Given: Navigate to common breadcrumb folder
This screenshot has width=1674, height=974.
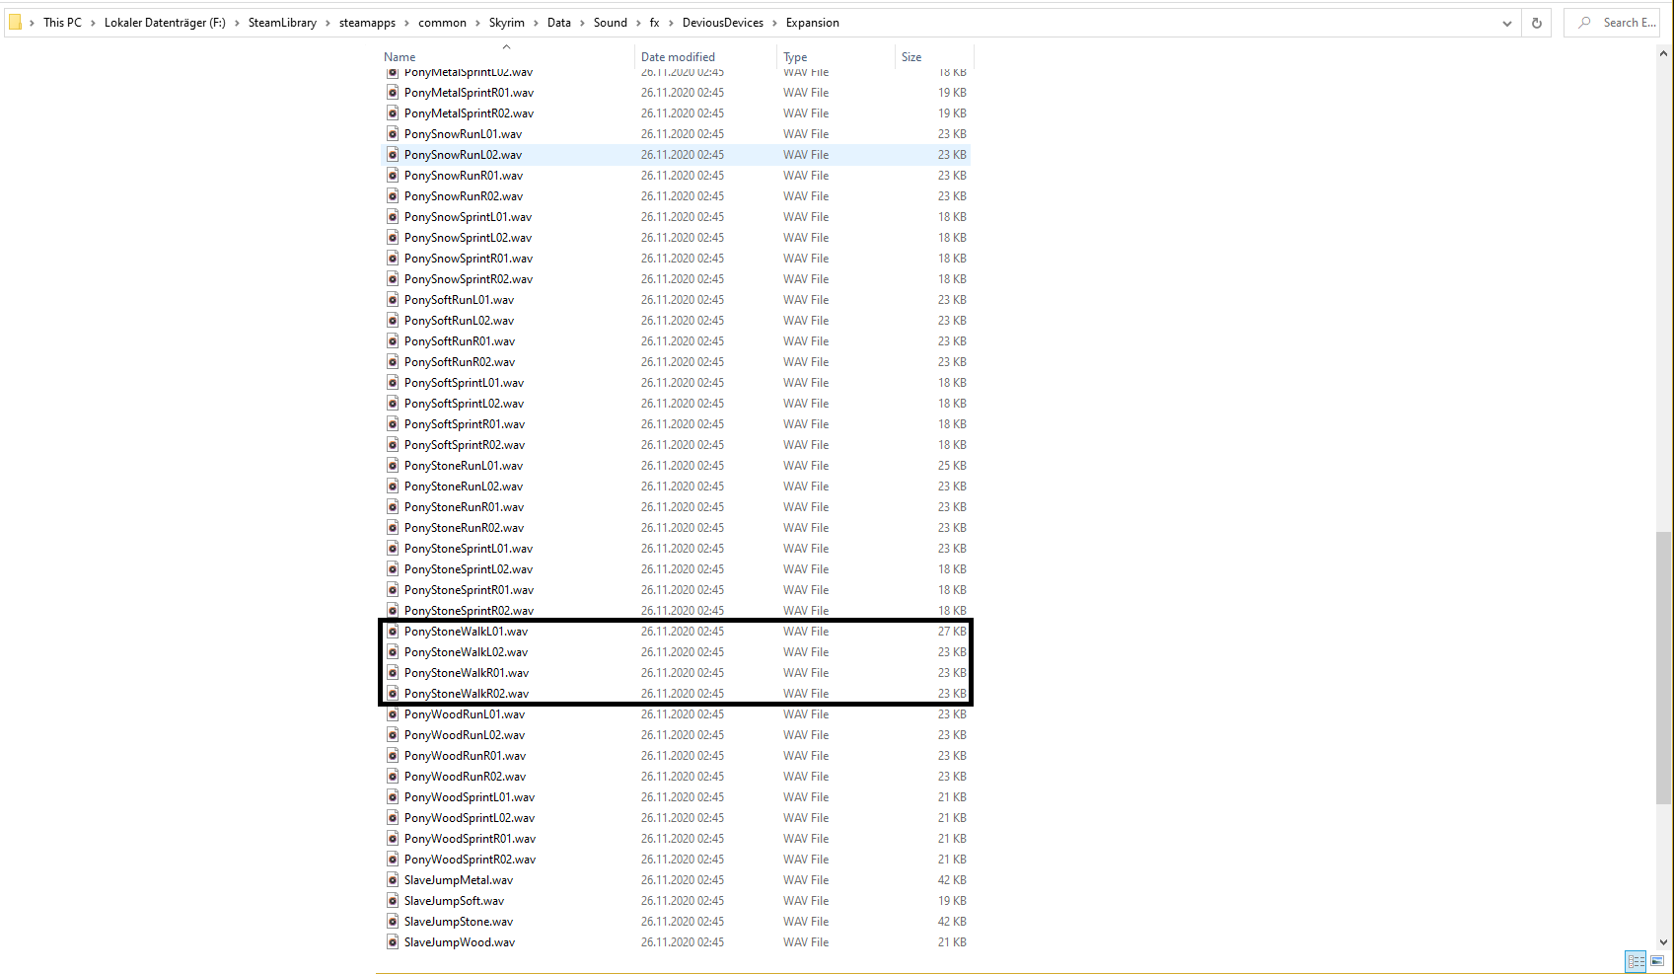Looking at the screenshot, I should pos(442,23).
